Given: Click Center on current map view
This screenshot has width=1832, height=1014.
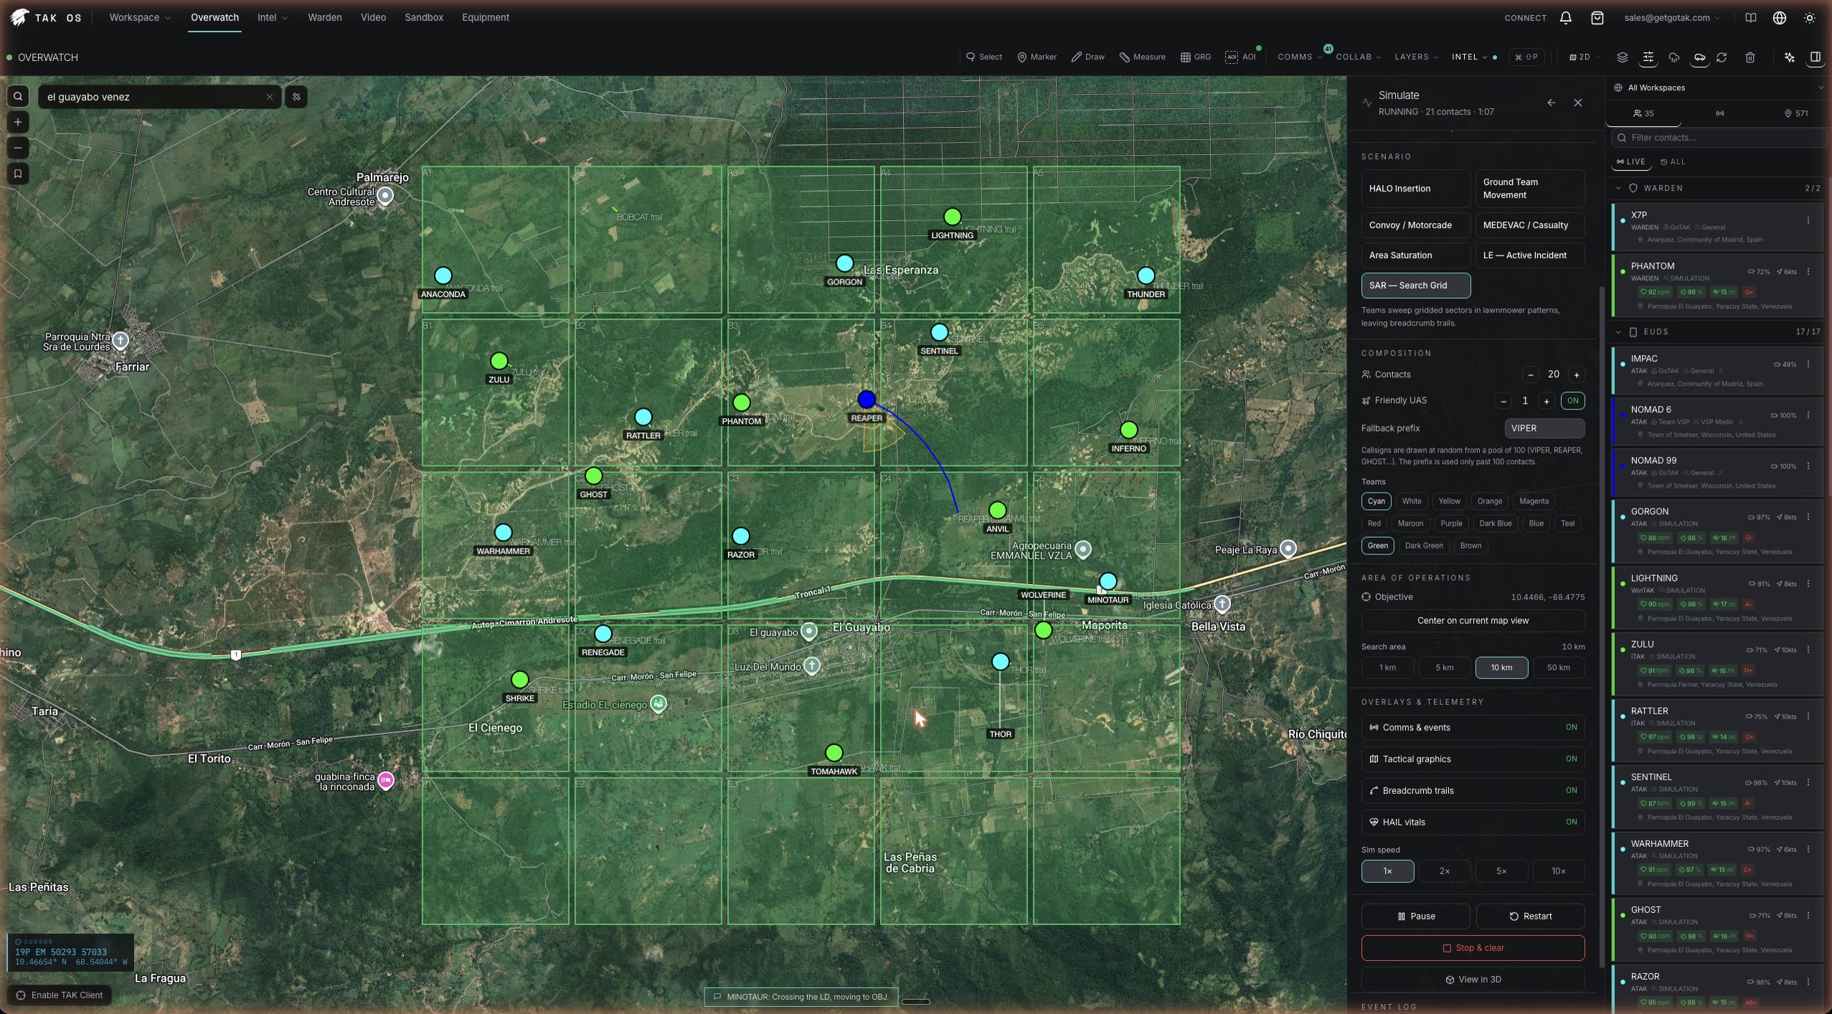Looking at the screenshot, I should tap(1473, 621).
